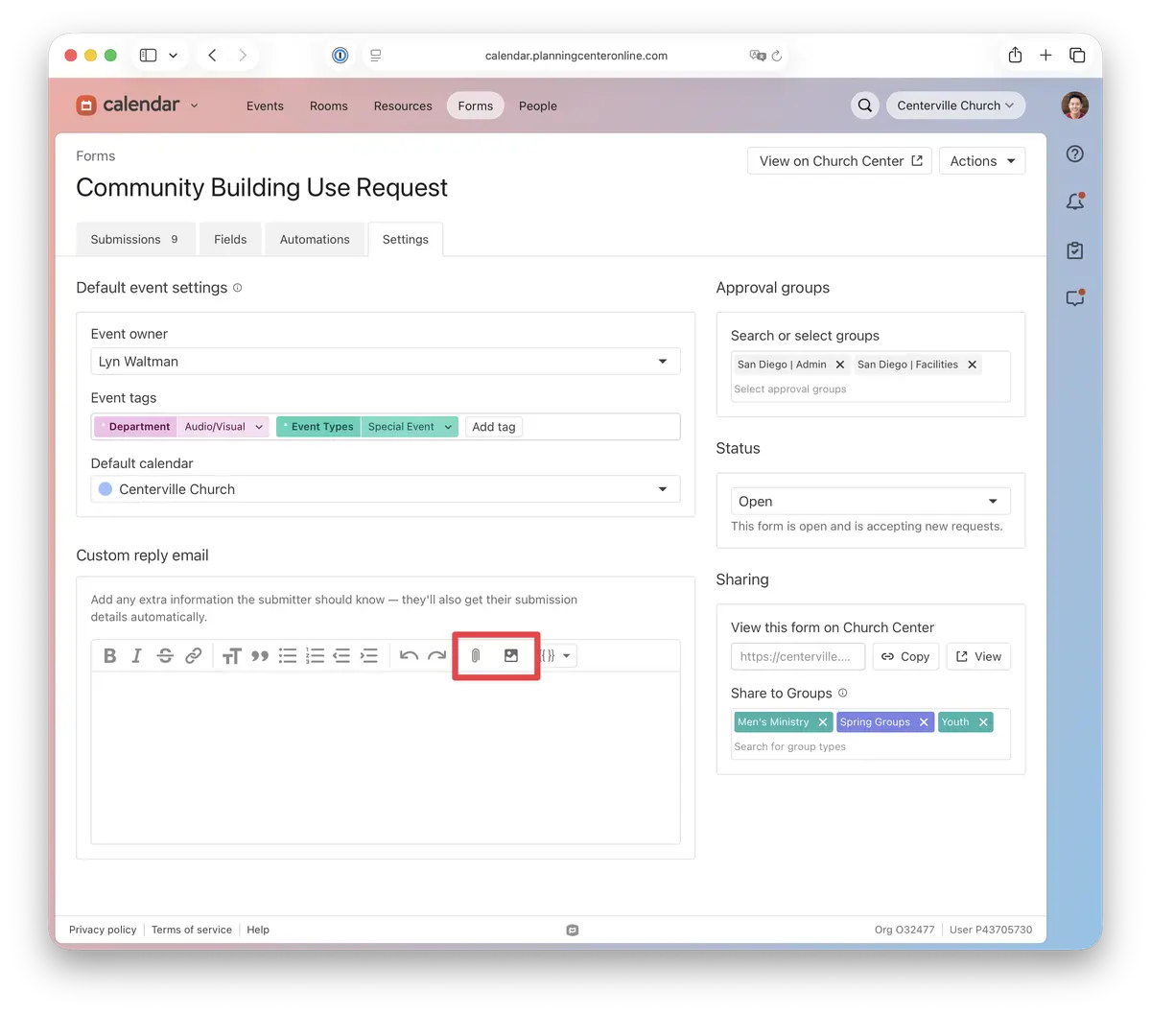This screenshot has width=1151, height=1014.
Task: Click the Calendar app logo
Action: click(128, 105)
